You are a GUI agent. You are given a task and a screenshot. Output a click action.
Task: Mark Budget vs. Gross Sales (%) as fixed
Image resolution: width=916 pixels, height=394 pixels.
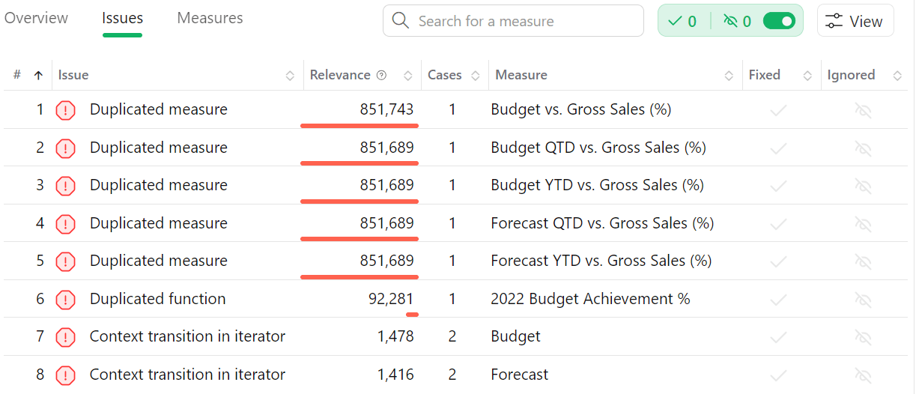(x=778, y=111)
